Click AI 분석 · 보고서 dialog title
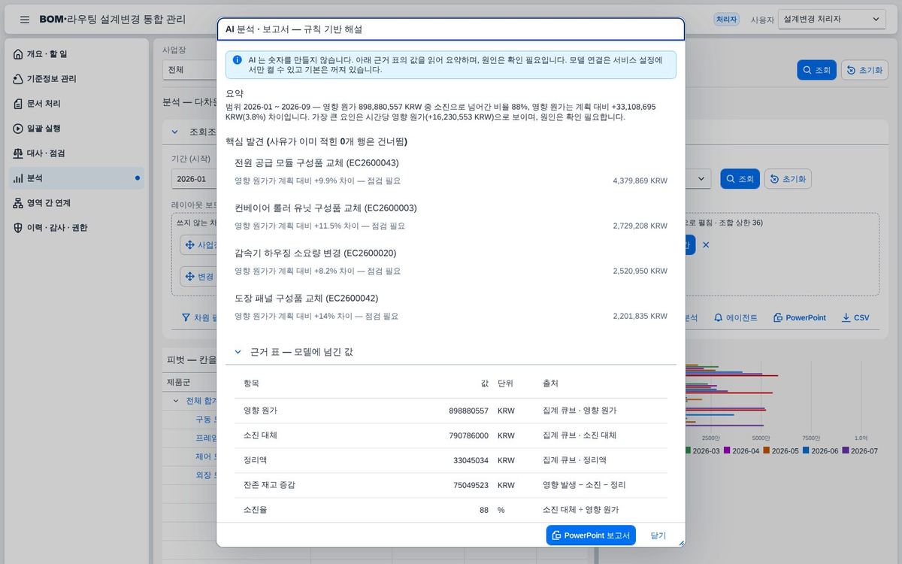The width and height of the screenshot is (902, 564). (x=294, y=29)
